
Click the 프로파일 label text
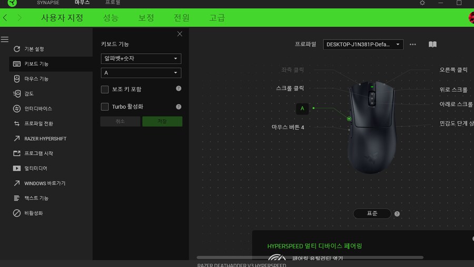305,44
